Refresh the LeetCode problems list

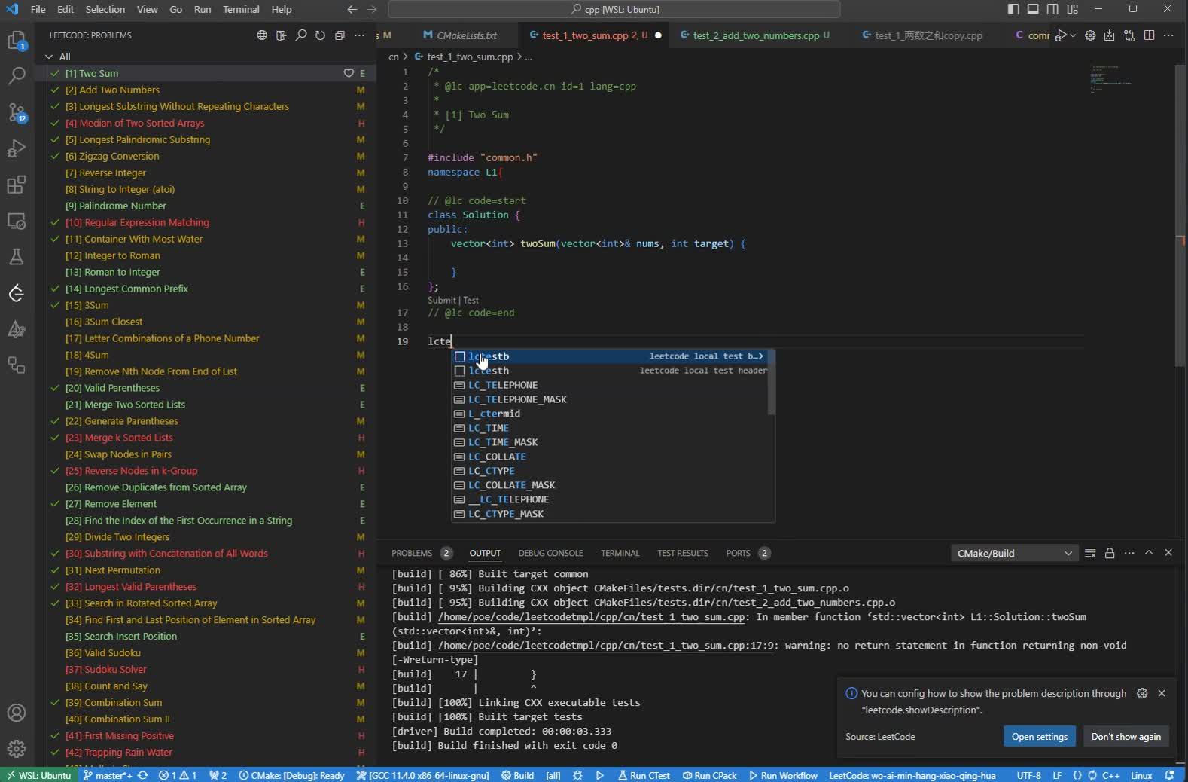click(321, 35)
